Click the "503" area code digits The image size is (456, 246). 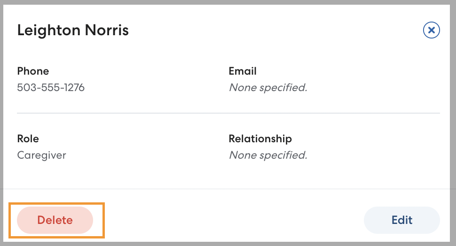[26, 87]
